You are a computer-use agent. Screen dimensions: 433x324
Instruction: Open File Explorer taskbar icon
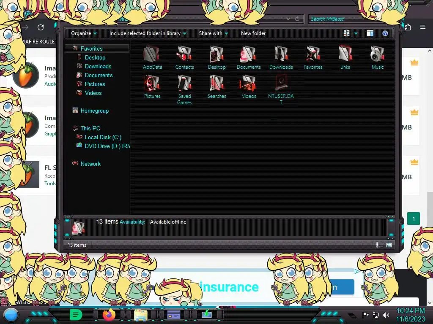(x=141, y=315)
